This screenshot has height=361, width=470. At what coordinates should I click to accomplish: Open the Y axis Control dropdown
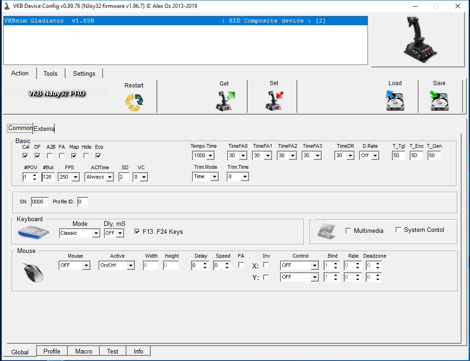[315, 277]
